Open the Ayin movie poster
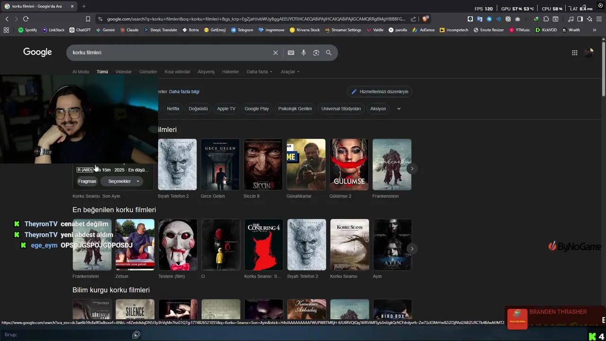This screenshot has height=341, width=606. click(392, 244)
